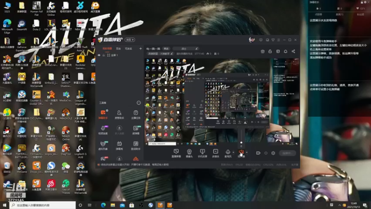Click the notification bell icon
Screen dimensions: 371x209
286,52
